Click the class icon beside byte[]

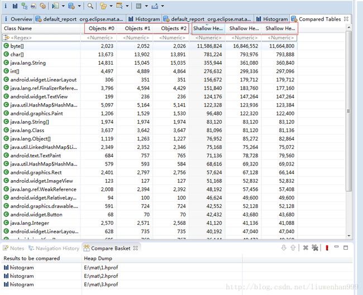click(6, 46)
